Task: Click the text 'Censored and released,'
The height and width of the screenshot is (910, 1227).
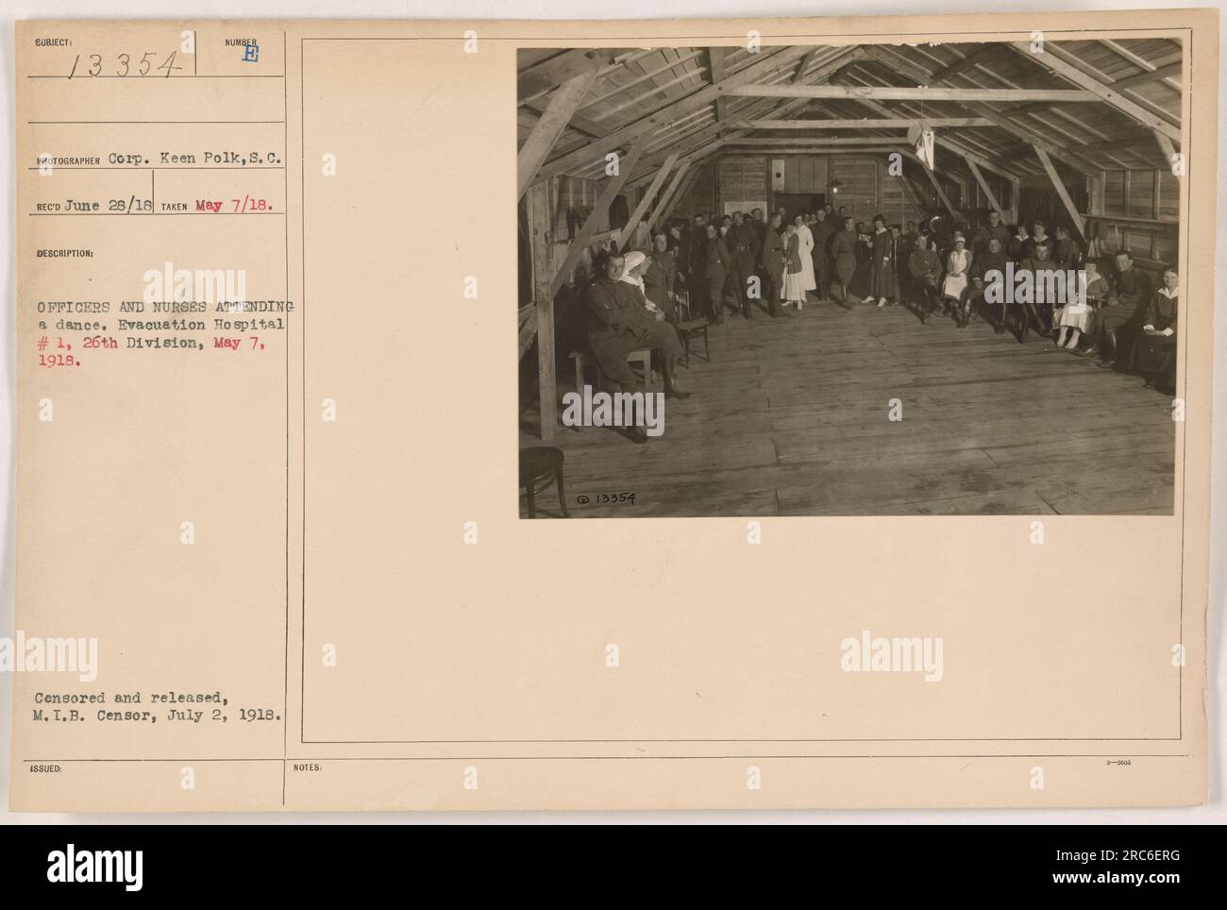Action: point(133,698)
